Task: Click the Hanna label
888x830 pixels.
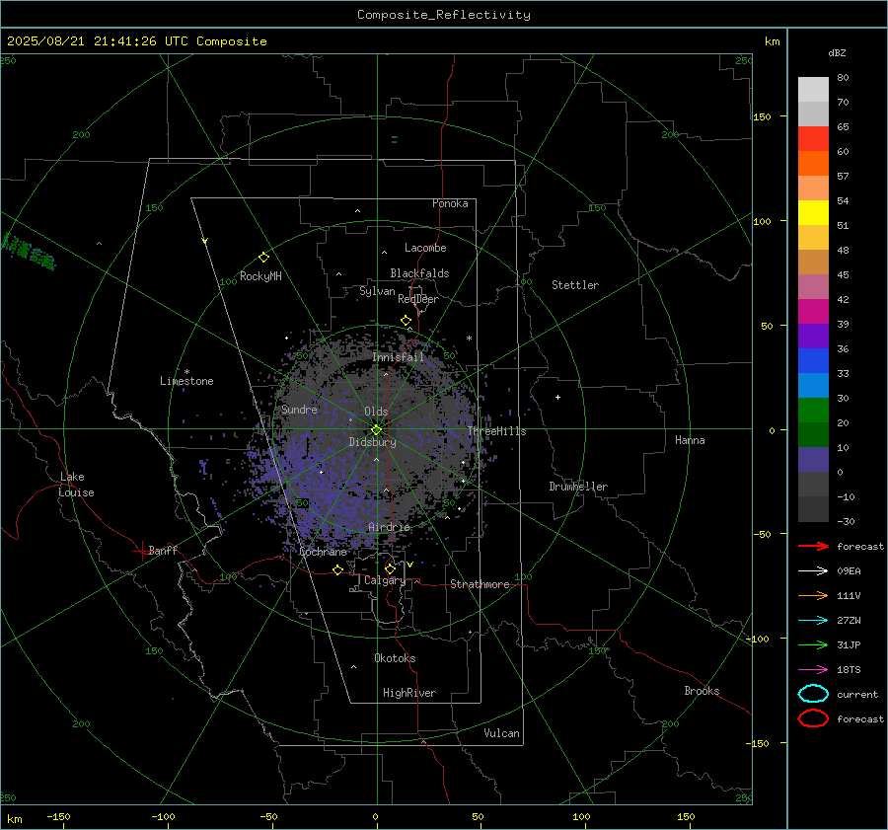Action: click(x=690, y=440)
